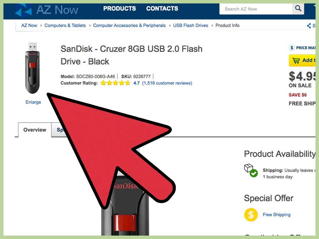The width and height of the screenshot is (319, 239).
Task: Open the PRODUCTS menu
Action: [x=119, y=9]
